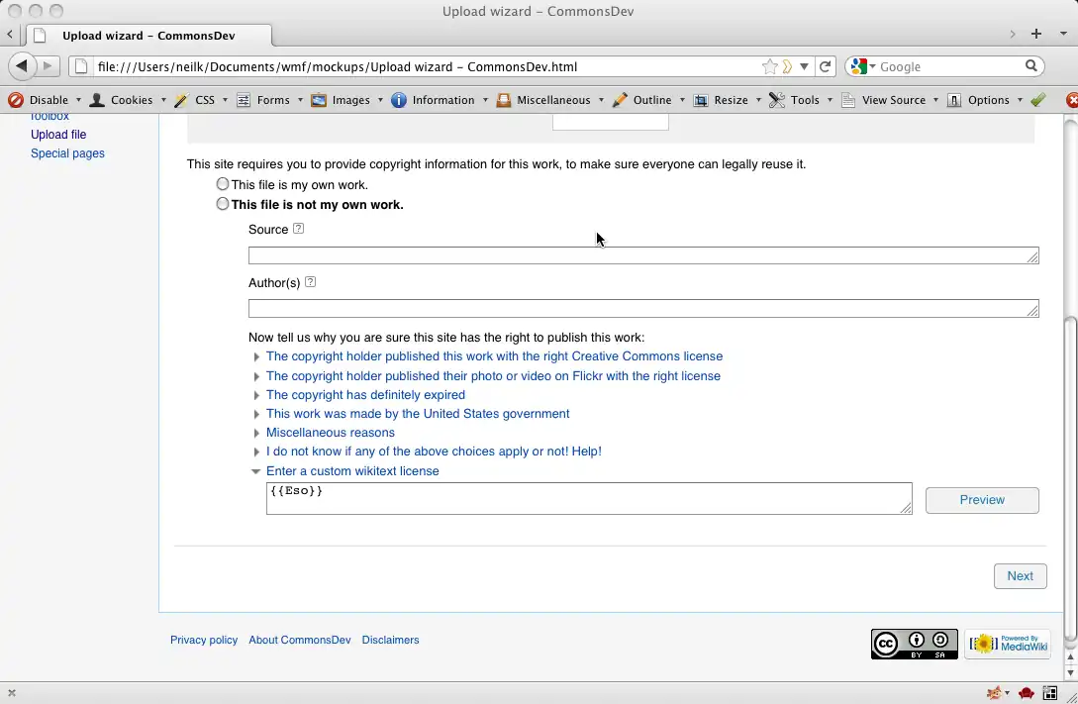Select 'This file is my own work' option
Viewport: 1078px width, 704px height.
223,183
